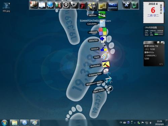
Task: Click the 'Calculator' label in the stack
Action: tap(92, 24)
